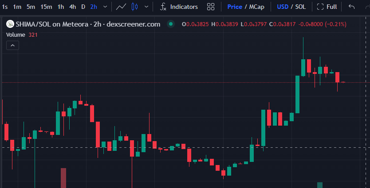Screen dimensions: 370x188
Task: Click the close price value 0.0₆3817
Action: [284, 24]
